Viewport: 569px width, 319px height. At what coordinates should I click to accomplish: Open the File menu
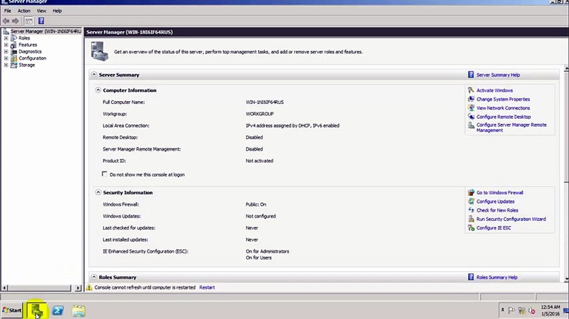click(x=8, y=11)
